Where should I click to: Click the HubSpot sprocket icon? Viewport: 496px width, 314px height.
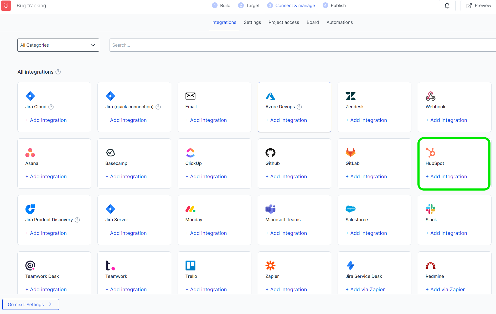(431, 153)
